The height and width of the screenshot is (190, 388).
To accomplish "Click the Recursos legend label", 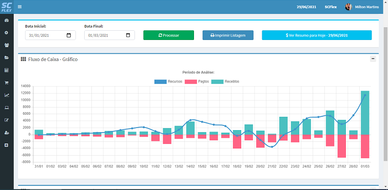I will coord(175,81).
